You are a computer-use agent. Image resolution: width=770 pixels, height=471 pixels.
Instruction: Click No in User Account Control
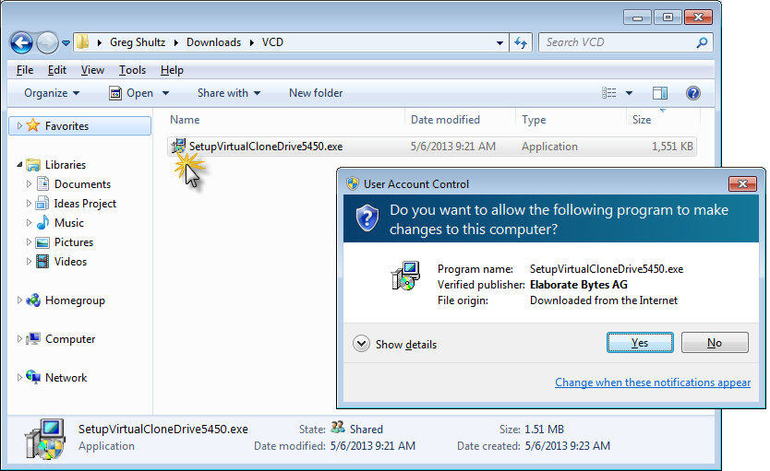pyautogui.click(x=715, y=343)
